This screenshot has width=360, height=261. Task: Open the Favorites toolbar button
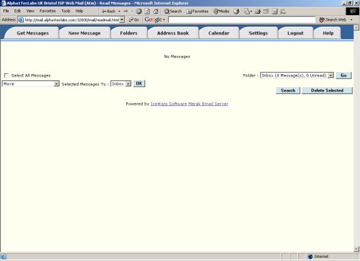point(197,11)
